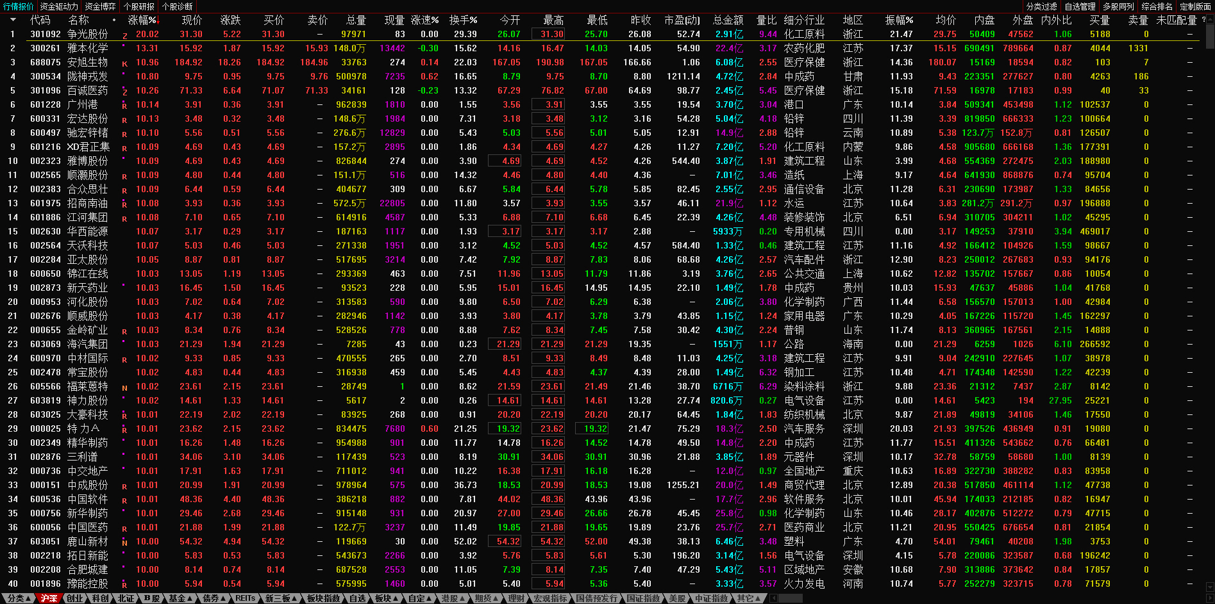Click the 综合排名 button
Viewport: 1215px width, 604px height.
point(1157,6)
